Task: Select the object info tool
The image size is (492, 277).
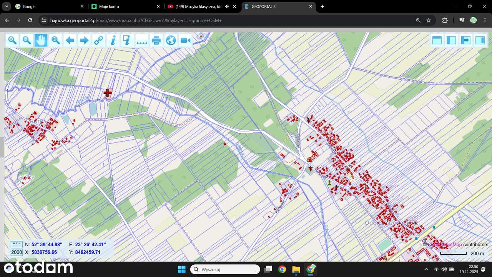Action: click(113, 40)
